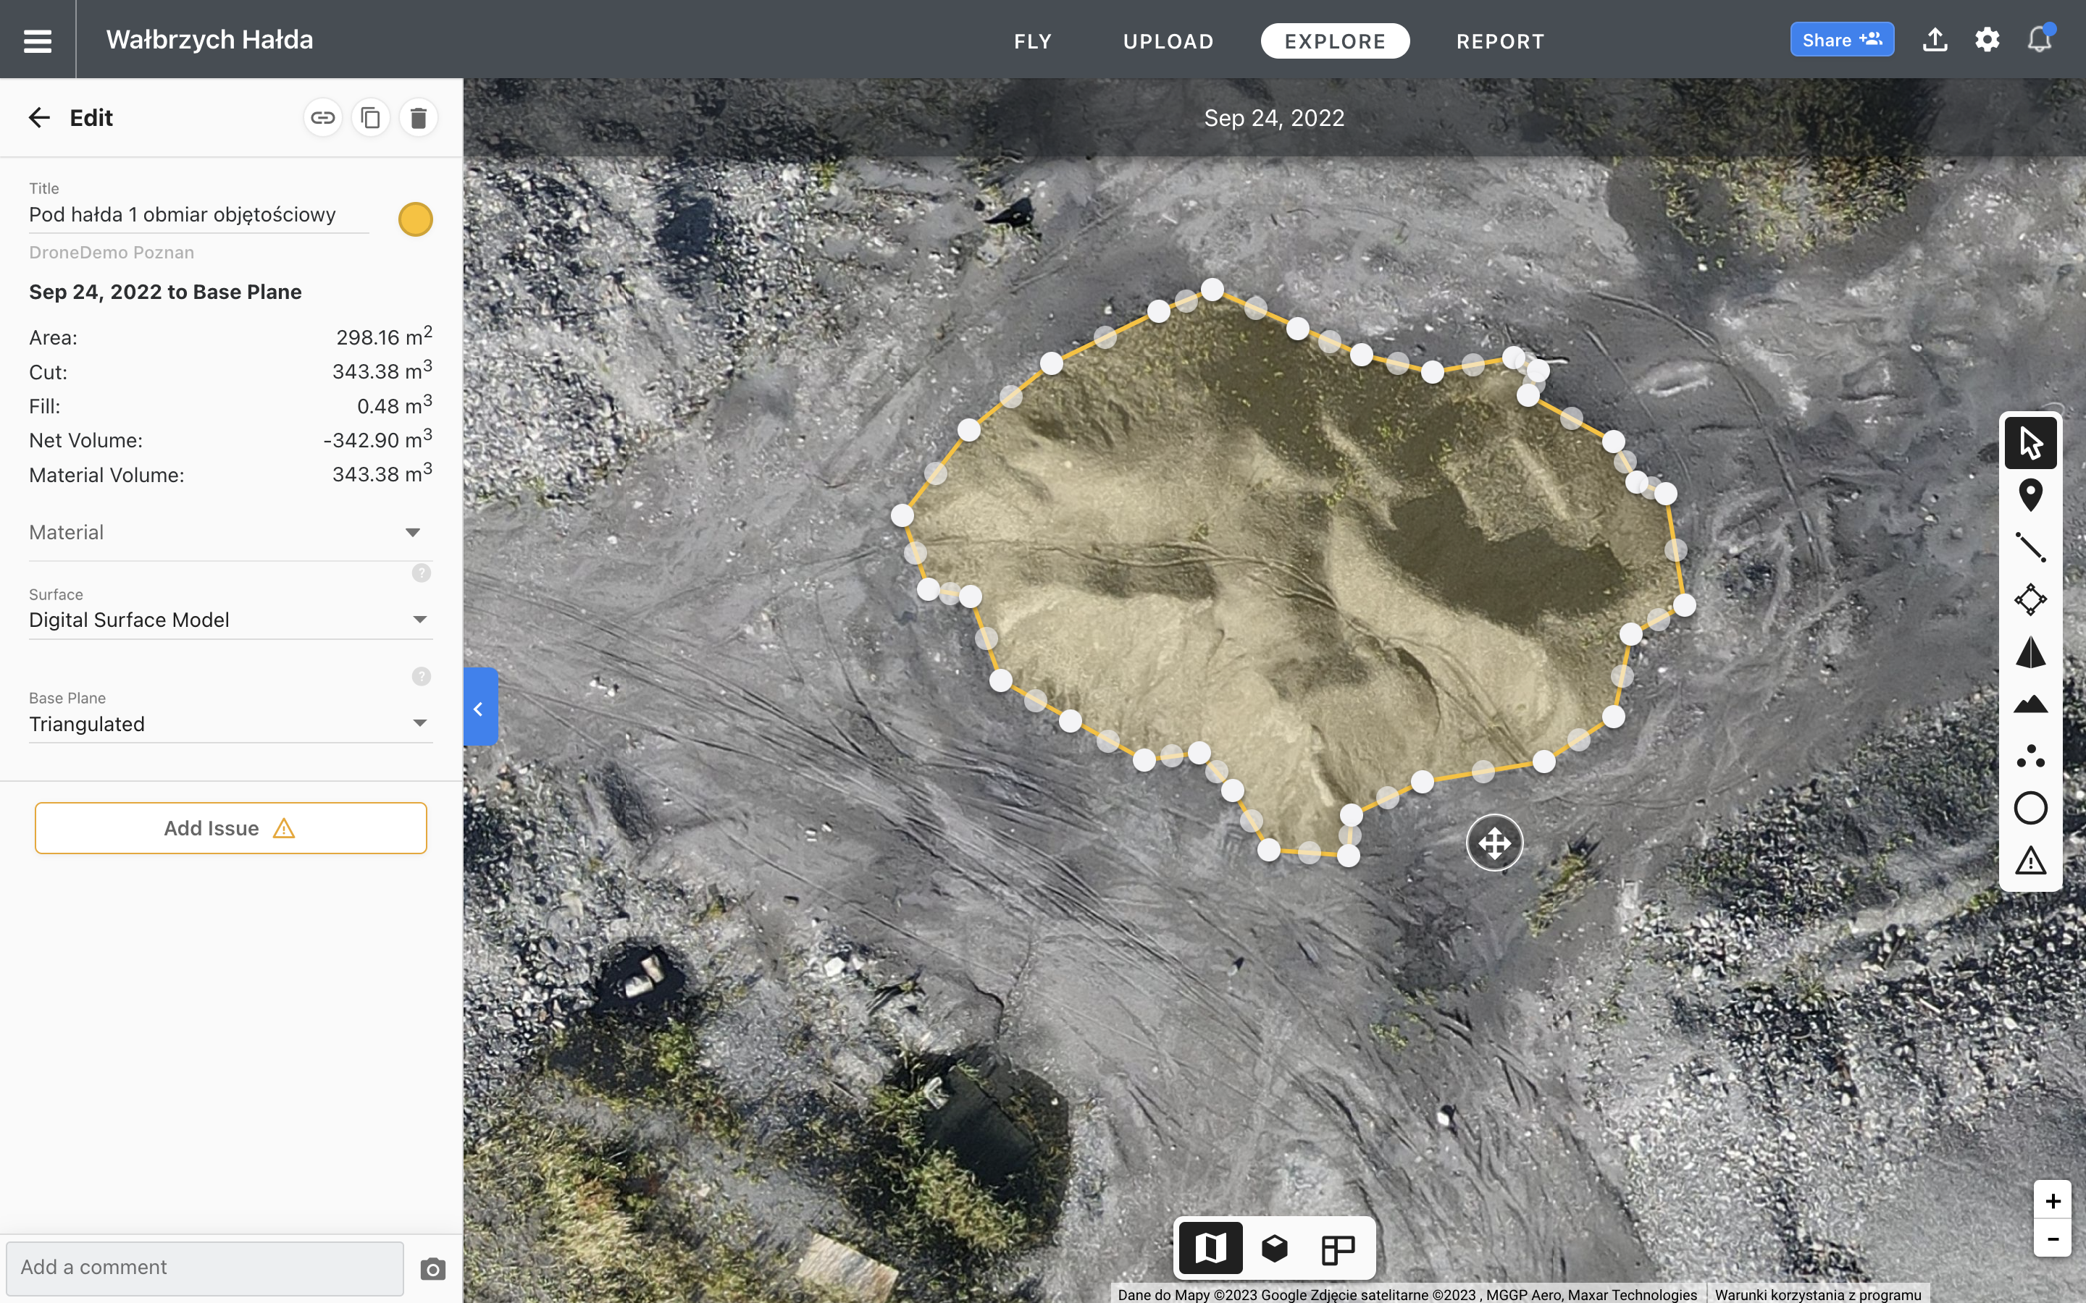Viewport: 2086px width, 1303px height.
Task: Select the EXPLORE tab
Action: 1334,41
